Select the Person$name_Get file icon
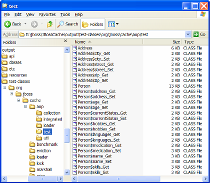 pyautogui.click(x=75, y=156)
